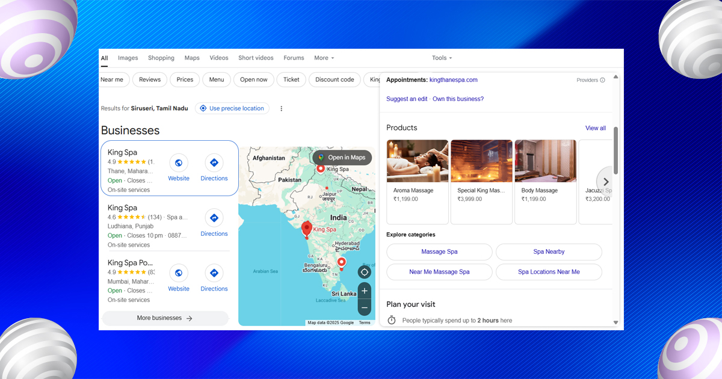This screenshot has height=379, width=722.
Task: Open King Spa Thane website globe icon
Action: click(x=179, y=162)
